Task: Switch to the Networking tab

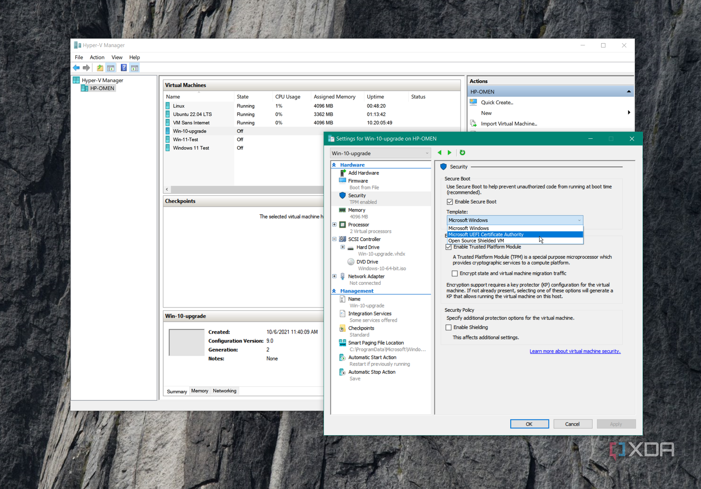Action: coord(224,391)
